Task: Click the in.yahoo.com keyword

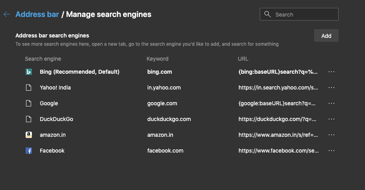Action: point(164,88)
